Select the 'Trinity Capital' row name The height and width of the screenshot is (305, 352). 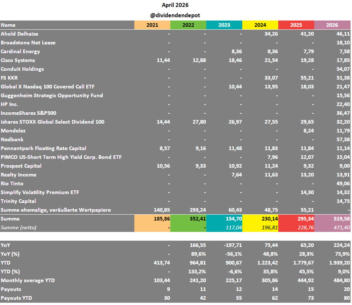pos(18,201)
